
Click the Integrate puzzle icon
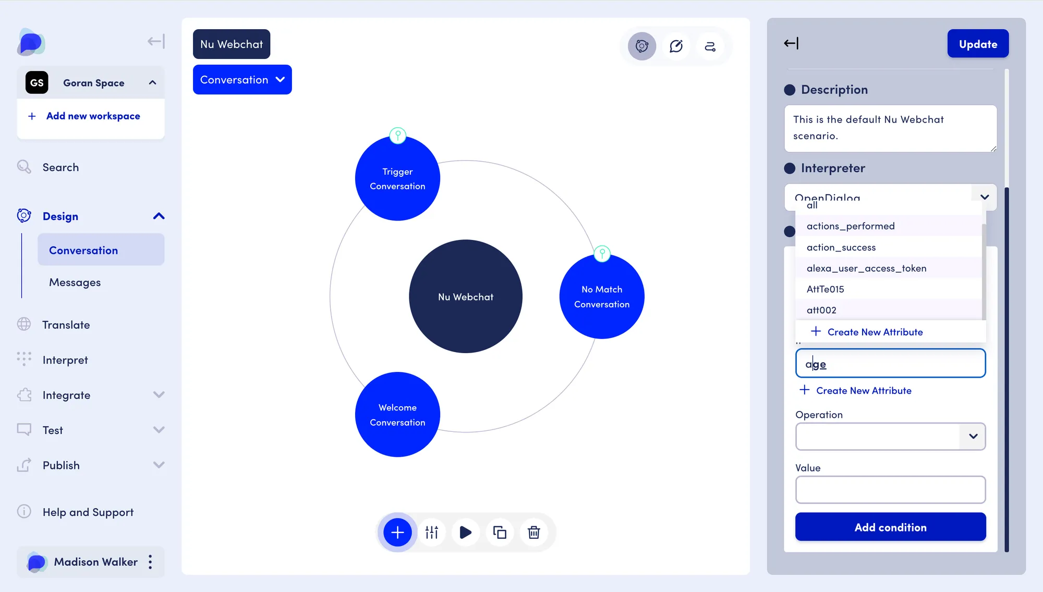point(24,395)
